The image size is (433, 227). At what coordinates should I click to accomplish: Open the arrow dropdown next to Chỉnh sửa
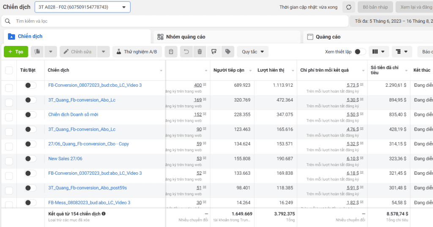pyautogui.click(x=103, y=52)
